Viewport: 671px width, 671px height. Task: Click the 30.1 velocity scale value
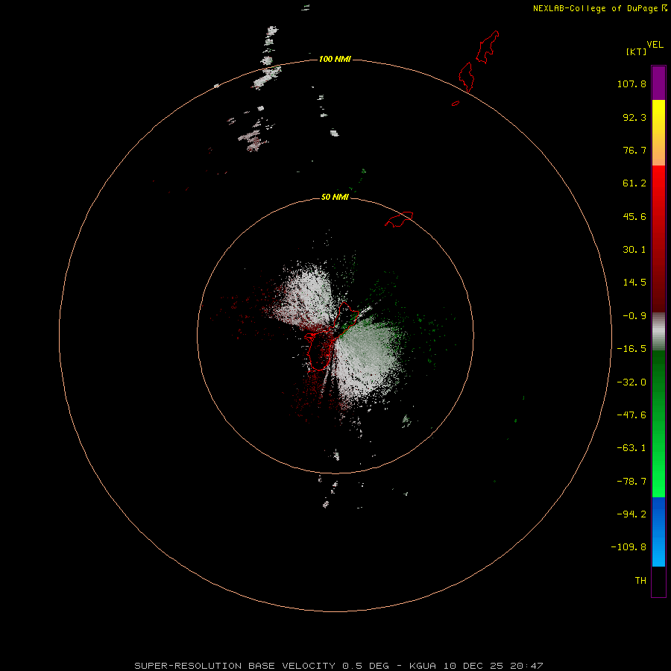634,250
